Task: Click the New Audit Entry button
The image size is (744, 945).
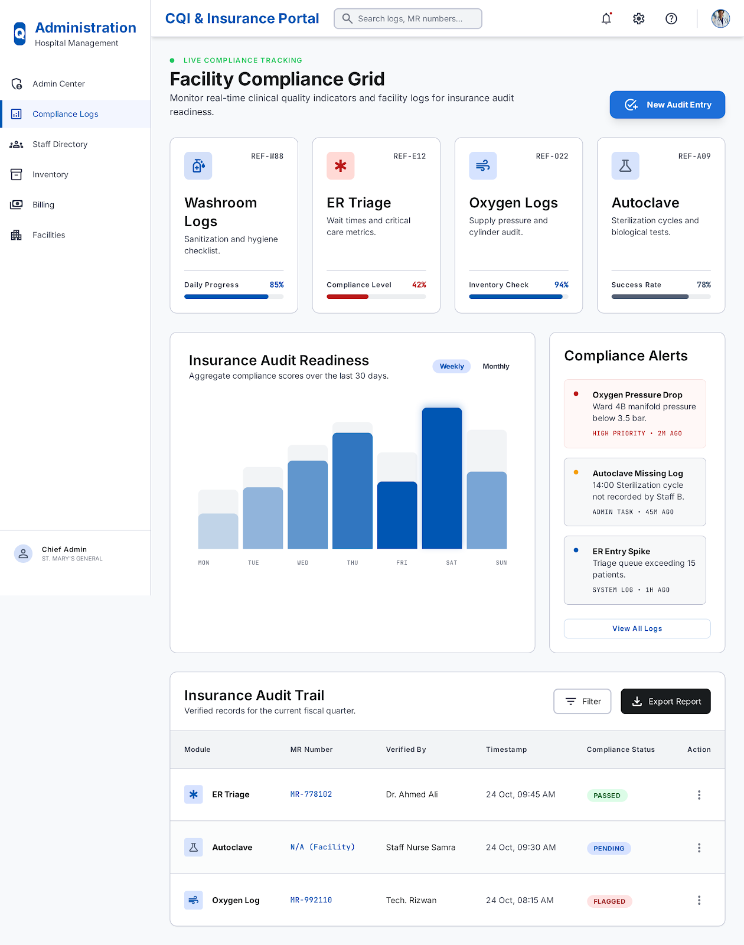Action: coord(667,105)
